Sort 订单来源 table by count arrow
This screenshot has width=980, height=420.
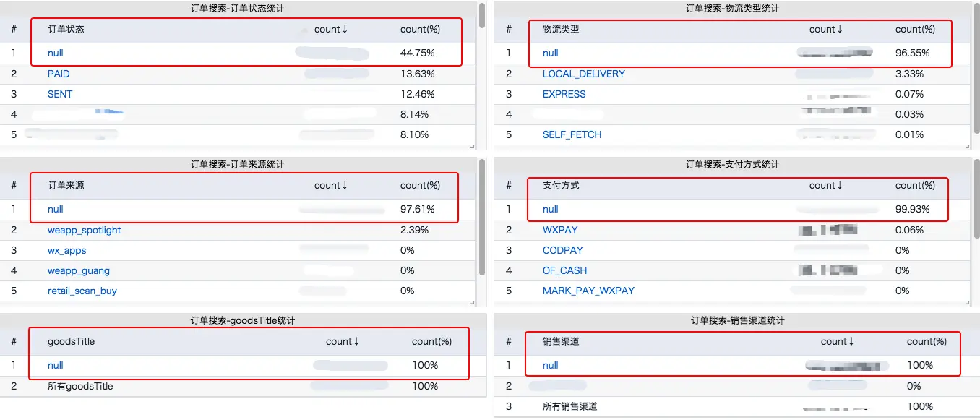pyautogui.click(x=345, y=186)
